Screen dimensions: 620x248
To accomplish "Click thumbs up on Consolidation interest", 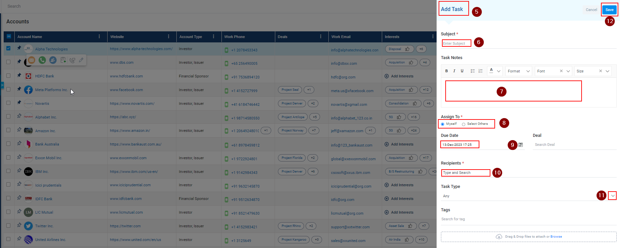I will pos(415,103).
